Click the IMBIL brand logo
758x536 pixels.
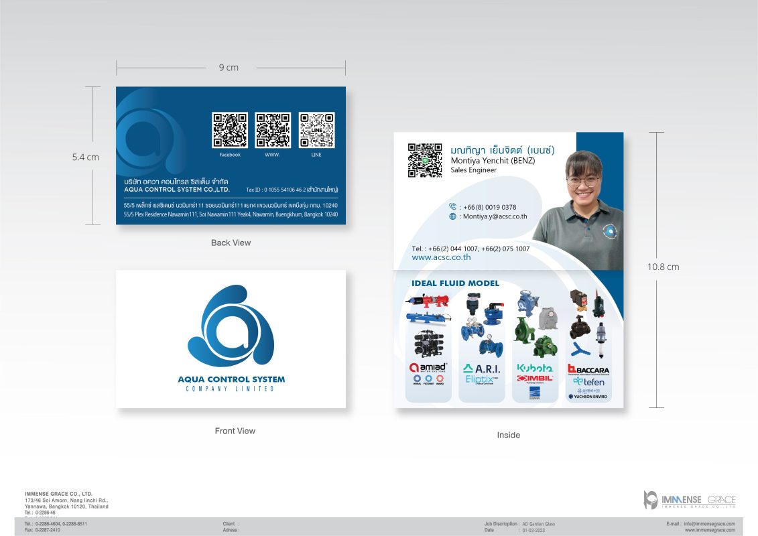tap(534, 379)
